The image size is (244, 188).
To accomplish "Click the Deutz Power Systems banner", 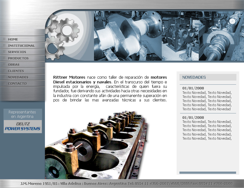I will (23, 126).
